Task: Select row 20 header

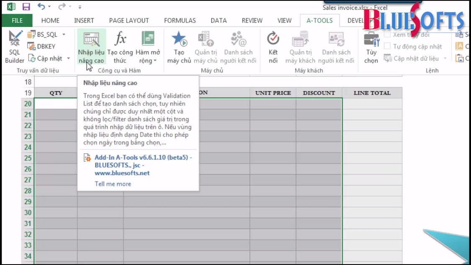Action: 28,104
